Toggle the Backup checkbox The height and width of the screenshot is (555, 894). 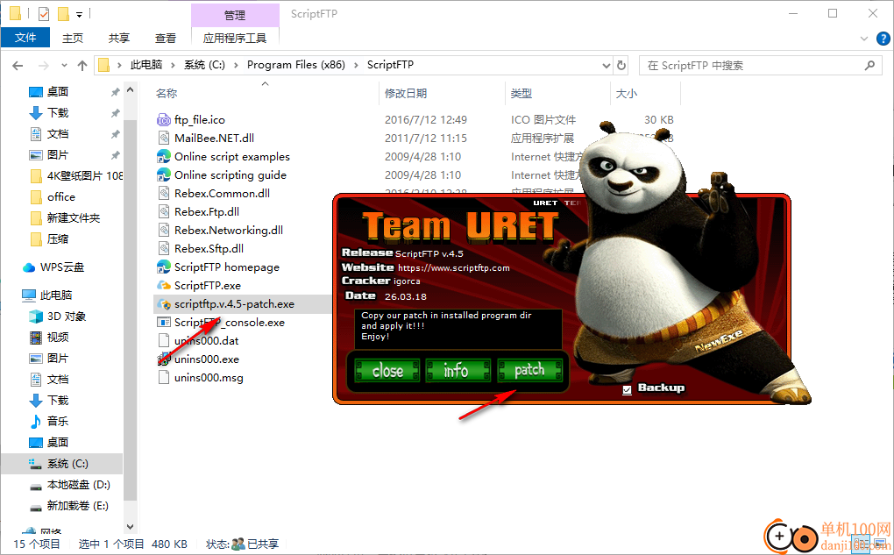tap(628, 390)
